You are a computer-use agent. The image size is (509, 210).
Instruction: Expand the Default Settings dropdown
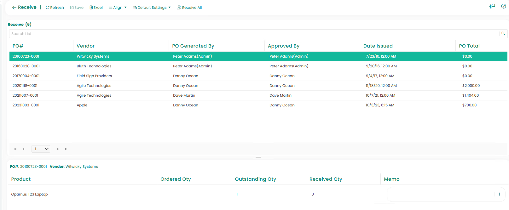point(152,8)
